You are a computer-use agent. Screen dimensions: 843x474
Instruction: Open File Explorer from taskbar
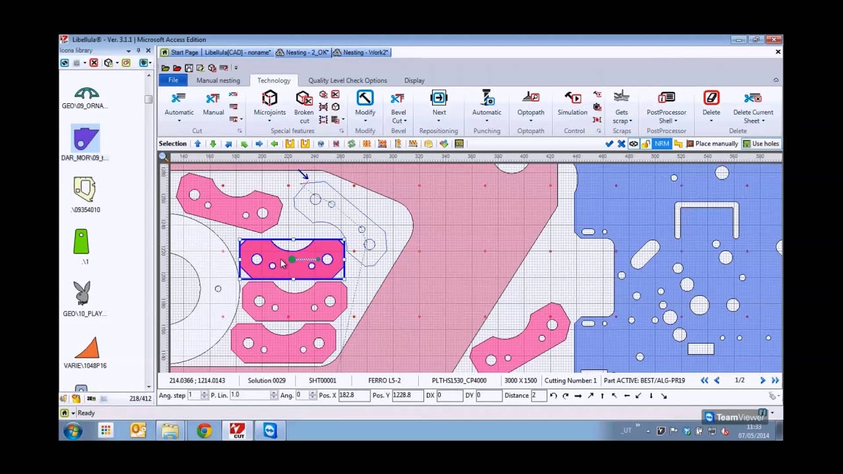(x=170, y=431)
